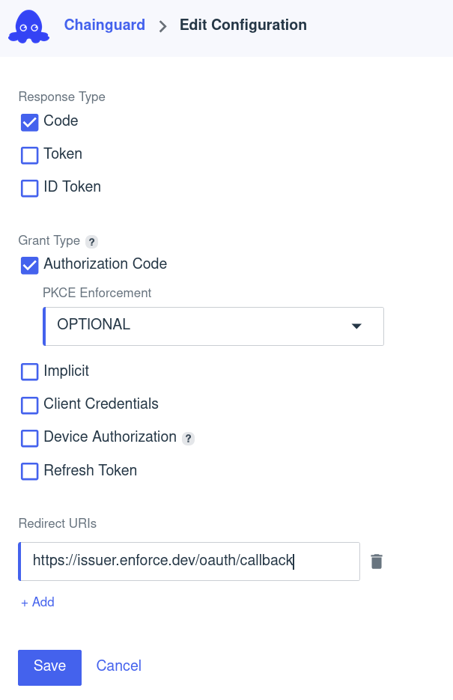The image size is (453, 700).
Task: Enable the Implicit grant type
Action: point(29,371)
